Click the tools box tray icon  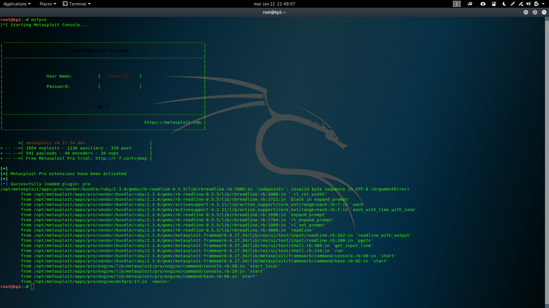(x=494, y=4)
